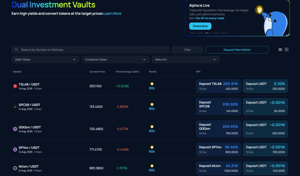Viewport: 300px width, 176px height.
Task: Select Deposit USDT 0.32% vault card
Action: coord(266,86)
